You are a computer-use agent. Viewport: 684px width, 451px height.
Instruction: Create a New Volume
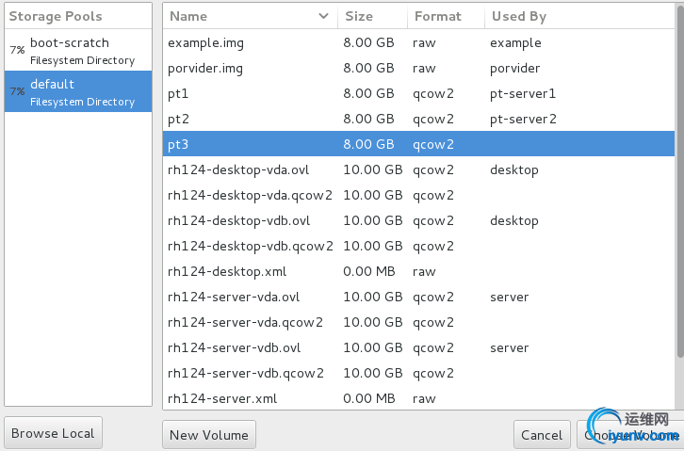209,434
